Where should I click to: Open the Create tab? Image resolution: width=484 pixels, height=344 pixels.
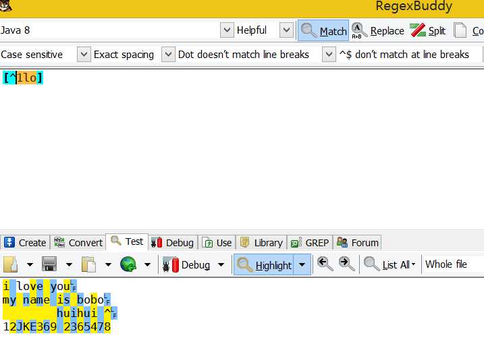(x=25, y=243)
